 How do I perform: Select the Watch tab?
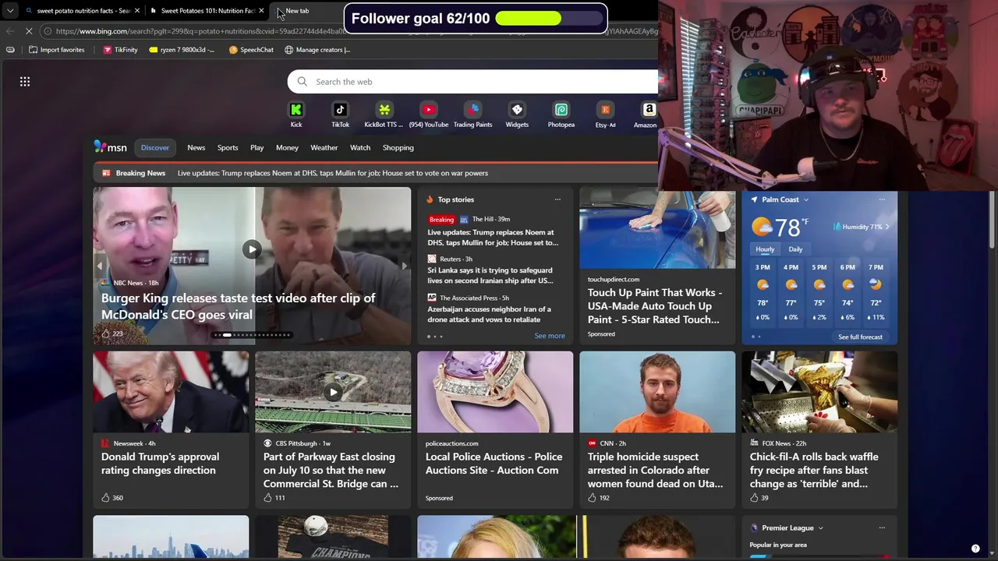coord(360,147)
